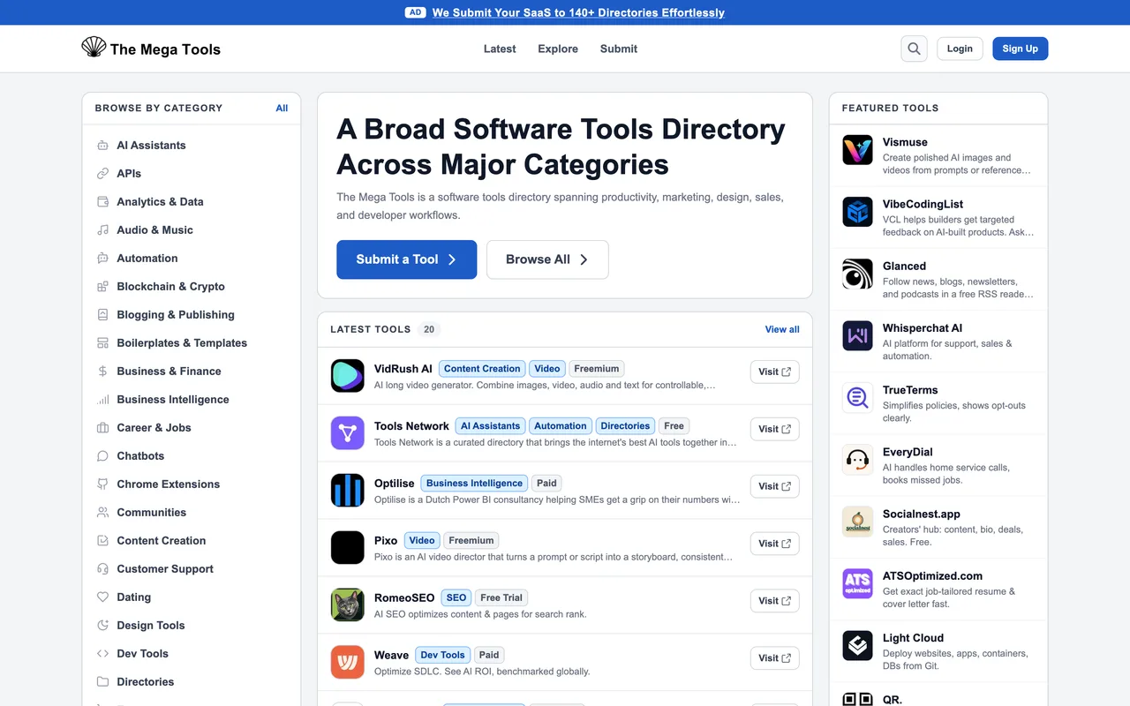
Task: Open the Submit nav item
Action: tap(619, 49)
